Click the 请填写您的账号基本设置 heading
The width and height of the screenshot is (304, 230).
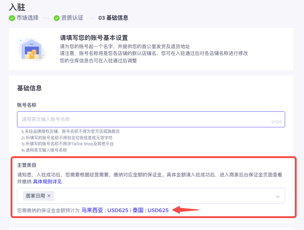(94, 38)
